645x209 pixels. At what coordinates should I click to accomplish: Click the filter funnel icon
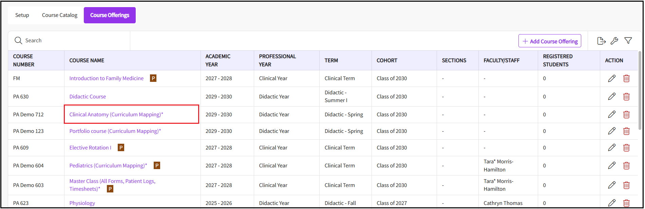pyautogui.click(x=628, y=41)
